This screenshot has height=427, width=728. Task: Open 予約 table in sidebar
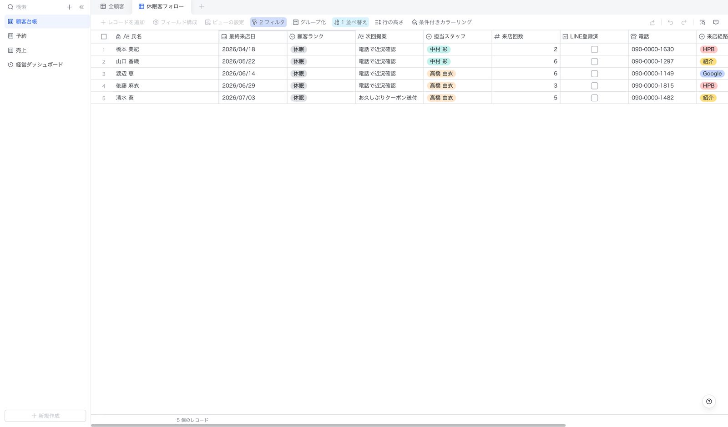click(x=47, y=36)
